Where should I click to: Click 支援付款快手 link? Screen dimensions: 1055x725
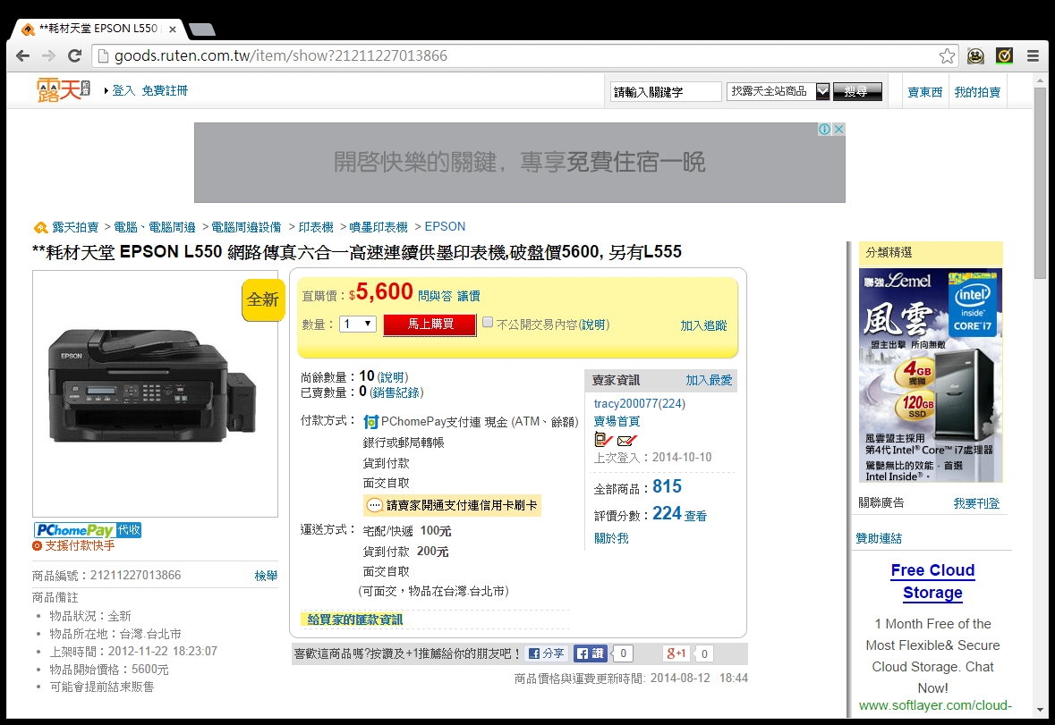coord(80,545)
